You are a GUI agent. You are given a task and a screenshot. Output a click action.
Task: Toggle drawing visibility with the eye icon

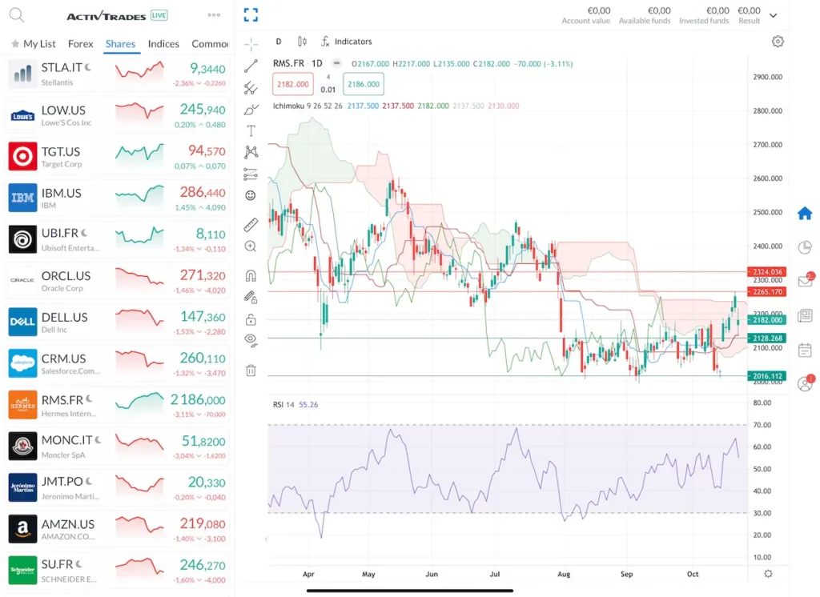[251, 340]
